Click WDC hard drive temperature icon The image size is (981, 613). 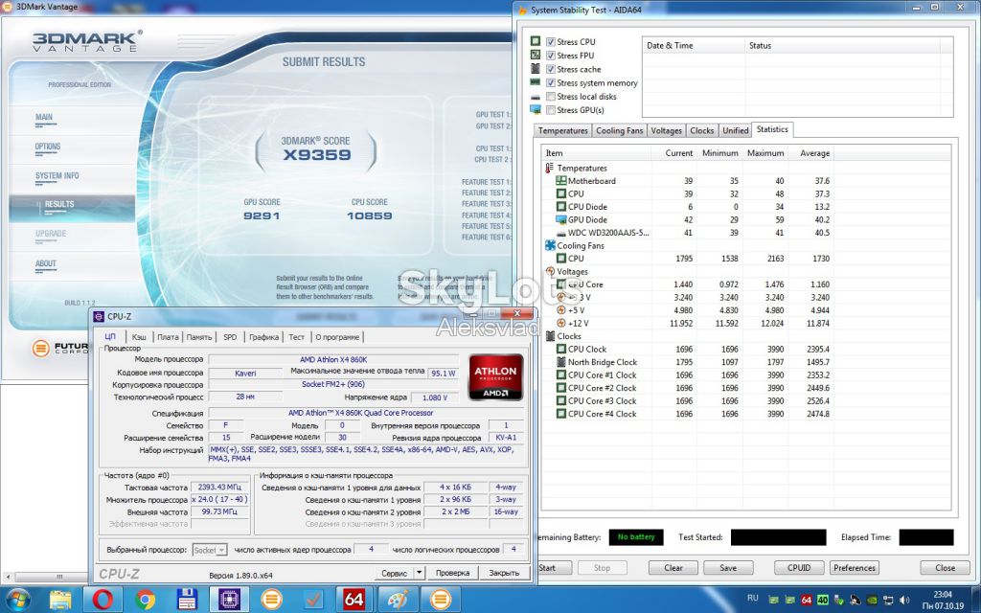point(561,233)
